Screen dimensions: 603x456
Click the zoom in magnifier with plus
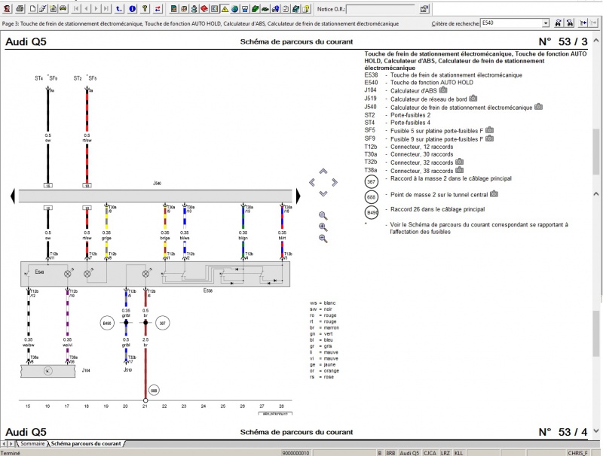pos(323,226)
